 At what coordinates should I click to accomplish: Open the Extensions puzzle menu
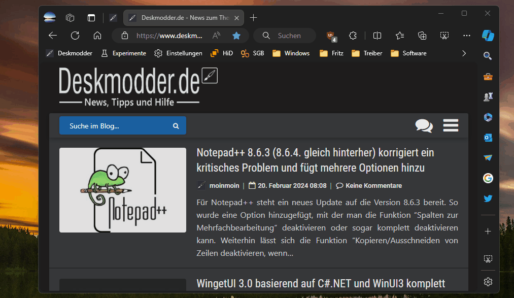353,36
